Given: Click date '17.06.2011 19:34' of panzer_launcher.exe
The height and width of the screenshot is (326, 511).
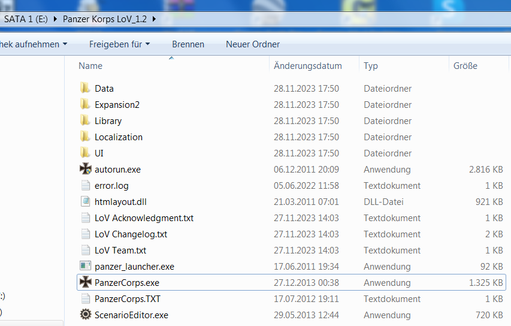Looking at the screenshot, I should pos(306,267).
